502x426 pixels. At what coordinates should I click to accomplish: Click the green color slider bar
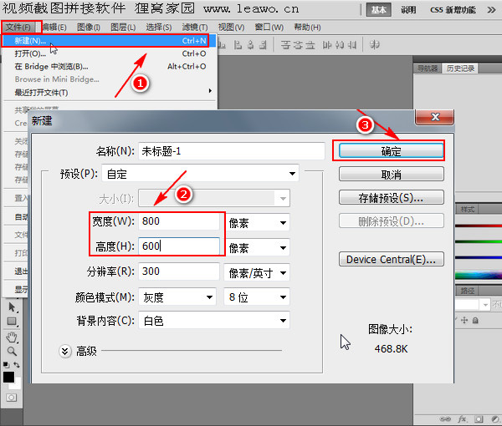479,241
